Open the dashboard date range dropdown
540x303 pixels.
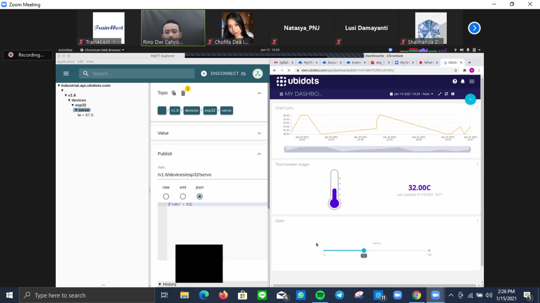[x=411, y=94]
